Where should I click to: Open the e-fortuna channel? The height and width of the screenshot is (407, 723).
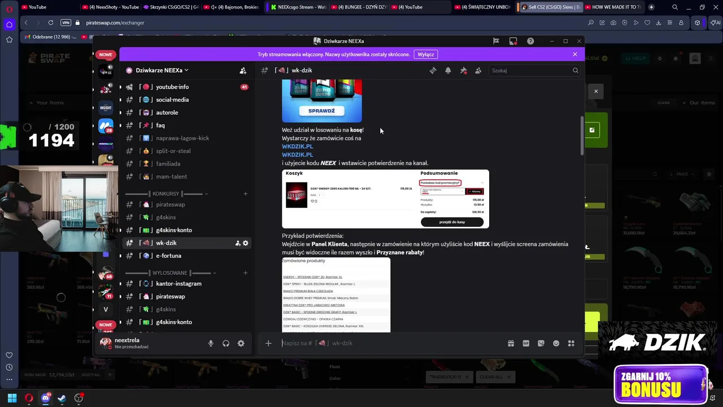(x=186, y=256)
